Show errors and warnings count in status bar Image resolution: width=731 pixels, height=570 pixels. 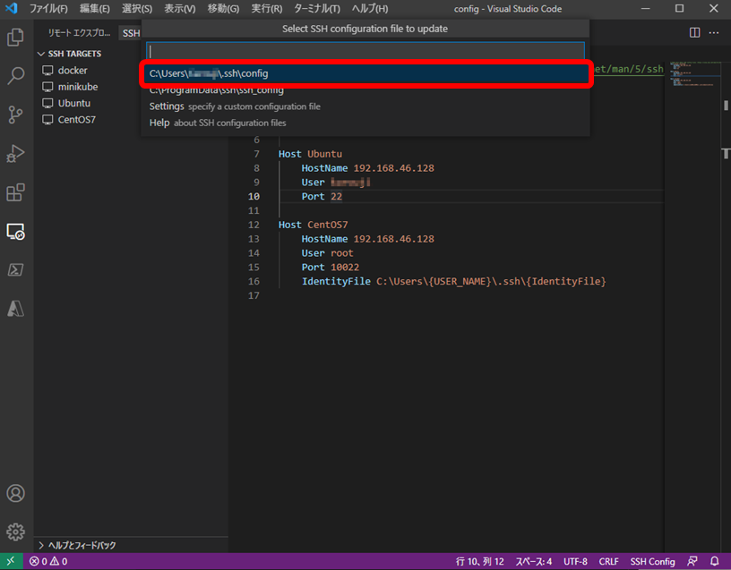coord(48,561)
